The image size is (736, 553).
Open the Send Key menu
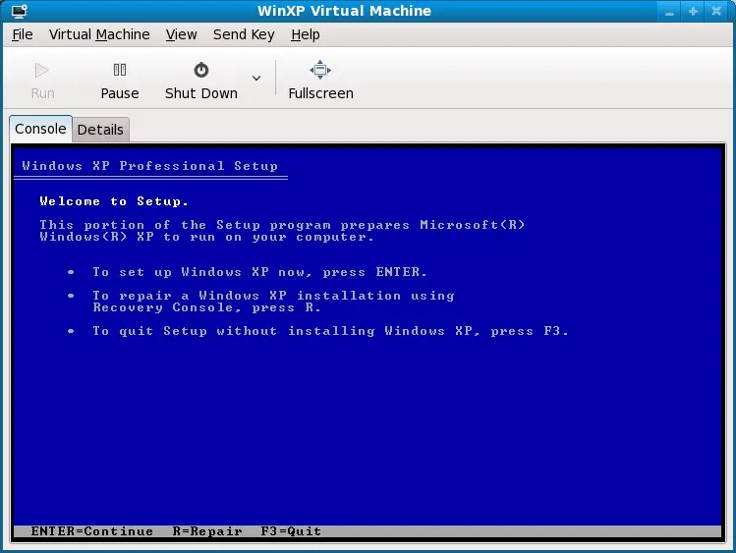[244, 34]
